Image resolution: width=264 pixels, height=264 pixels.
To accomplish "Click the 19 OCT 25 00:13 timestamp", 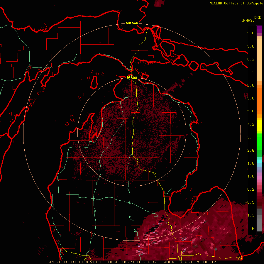I will (x=197, y=262).
